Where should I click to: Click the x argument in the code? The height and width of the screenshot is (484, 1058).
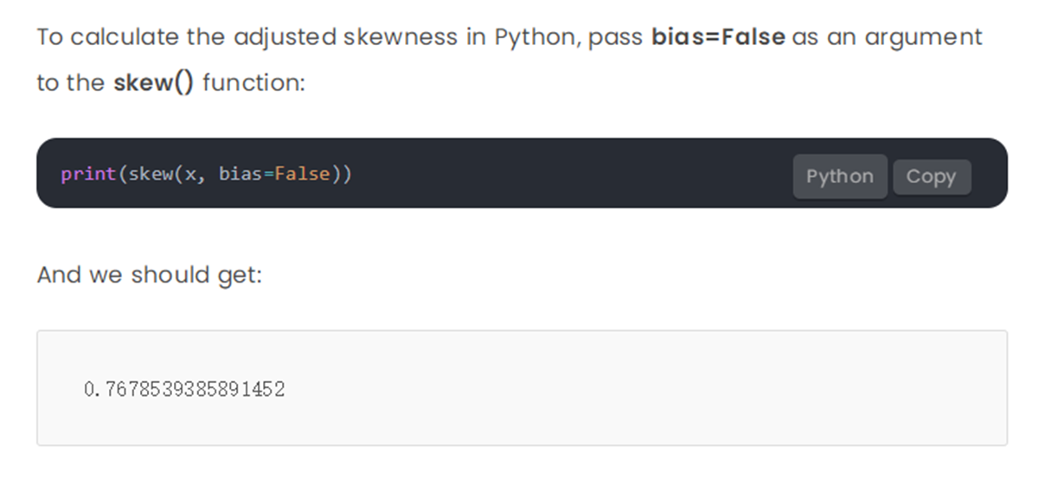coord(190,174)
